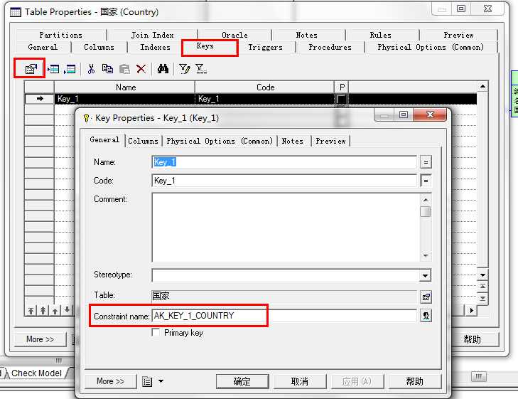Open the Partitions tab
Viewport: 518px width, 399px height.
tap(61, 35)
